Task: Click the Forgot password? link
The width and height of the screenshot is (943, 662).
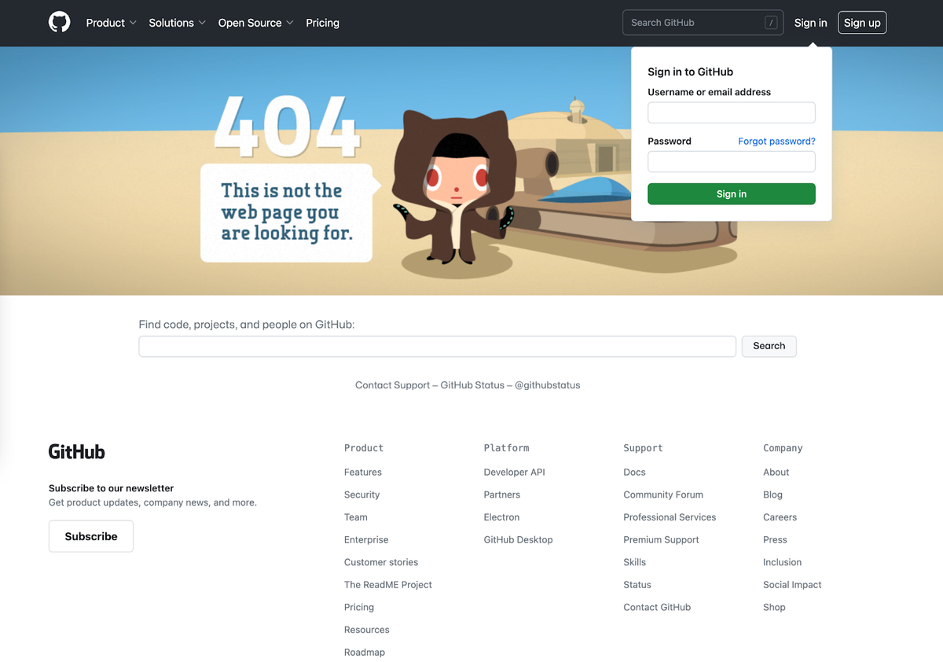Action: tap(776, 142)
